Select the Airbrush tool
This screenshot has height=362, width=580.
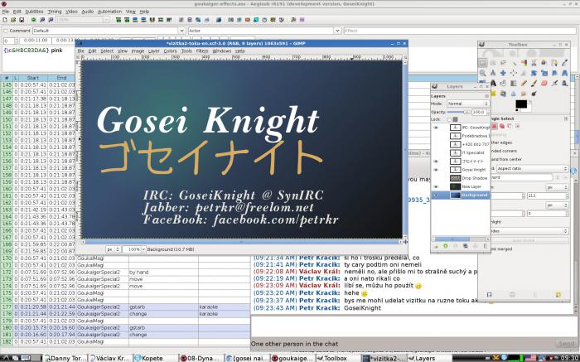point(554,83)
